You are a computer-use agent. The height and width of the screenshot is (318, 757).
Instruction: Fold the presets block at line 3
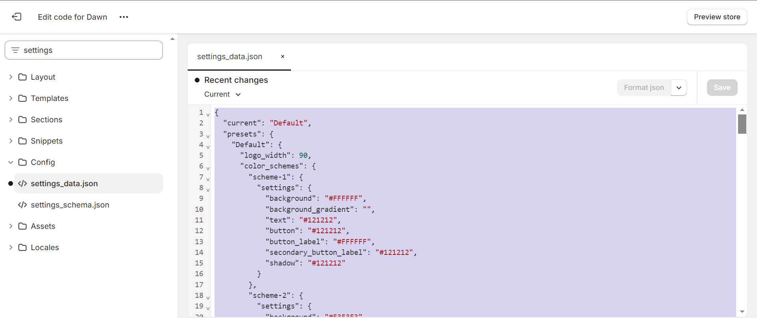click(208, 136)
